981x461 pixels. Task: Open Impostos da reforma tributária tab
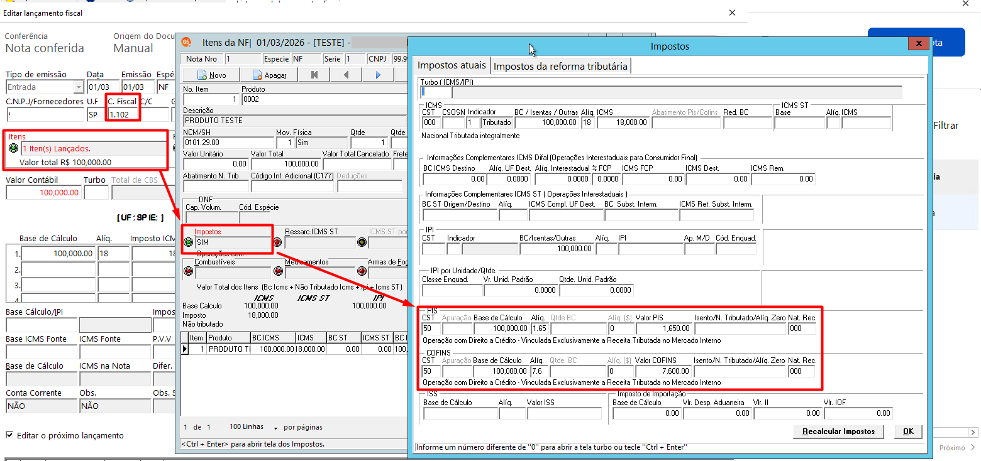[x=560, y=65]
